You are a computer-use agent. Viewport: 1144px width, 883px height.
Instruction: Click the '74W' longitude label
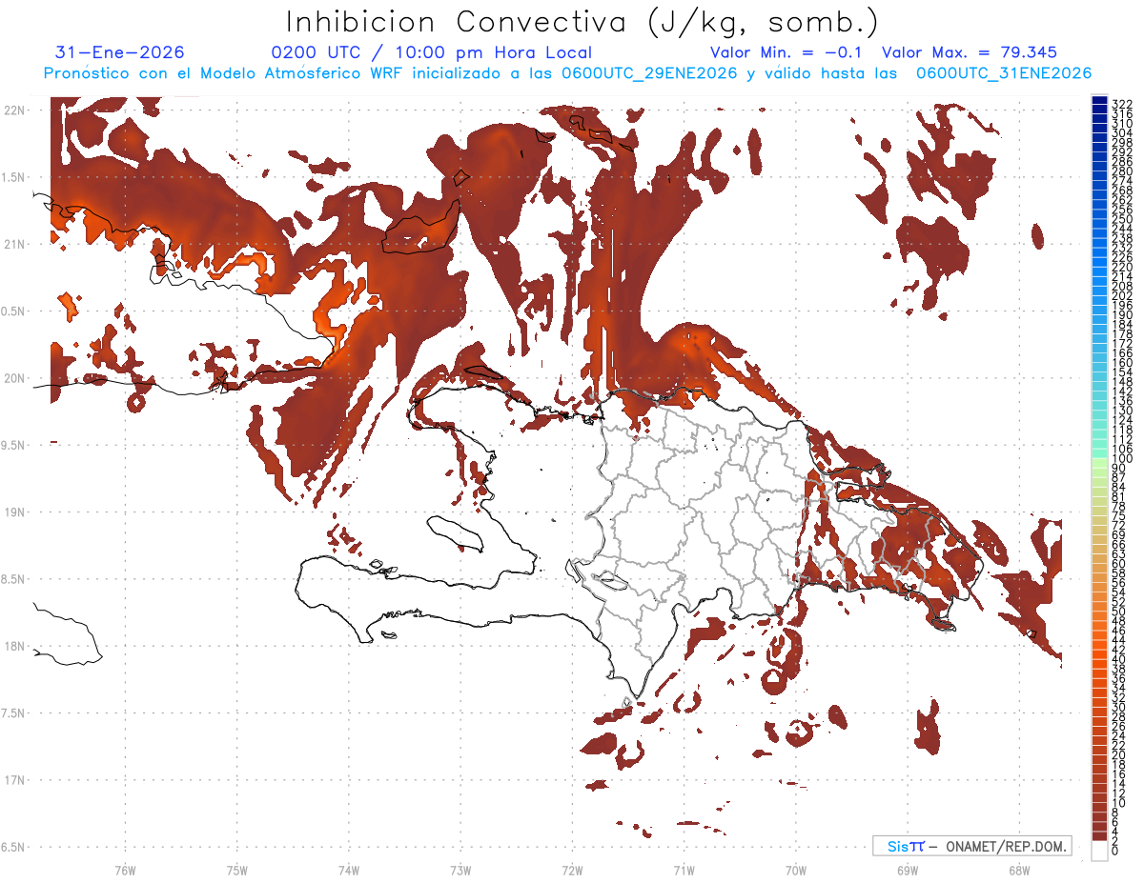coord(349,870)
